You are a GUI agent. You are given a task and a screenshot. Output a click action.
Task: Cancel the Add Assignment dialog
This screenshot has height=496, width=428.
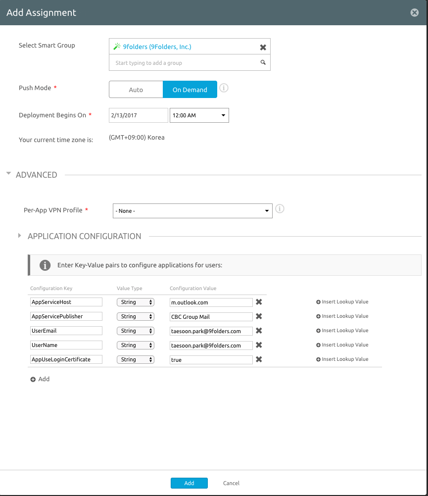tap(231, 483)
